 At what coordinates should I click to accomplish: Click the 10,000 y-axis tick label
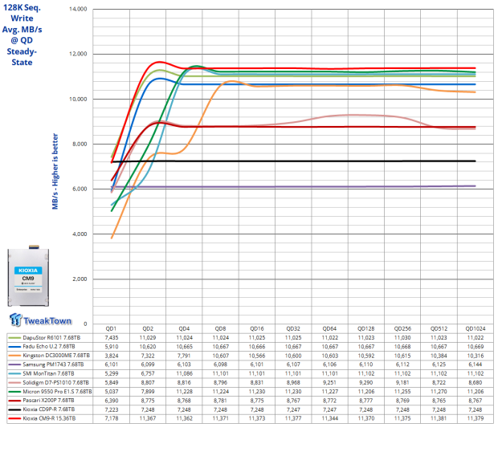78,99
